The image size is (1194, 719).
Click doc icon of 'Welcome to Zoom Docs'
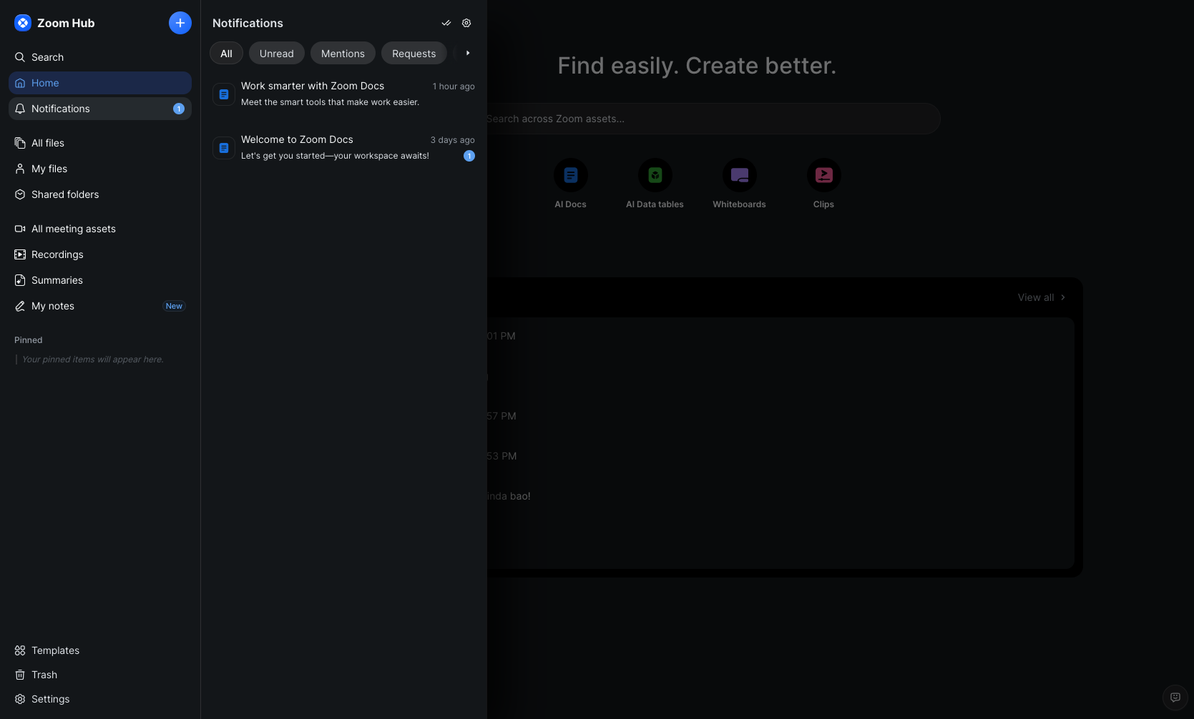(224, 148)
